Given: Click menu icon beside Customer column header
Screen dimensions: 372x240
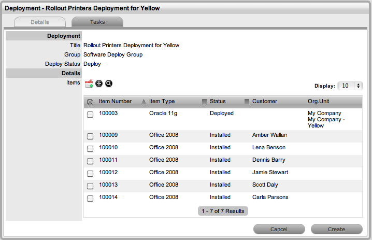Looking at the screenshot, I should pyautogui.click(x=247, y=102).
